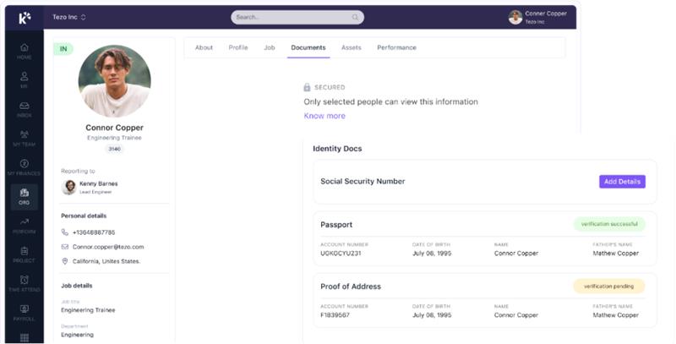This screenshot has height=344, width=676.
Task: Click the California, Unites States location text
Action: tap(106, 261)
